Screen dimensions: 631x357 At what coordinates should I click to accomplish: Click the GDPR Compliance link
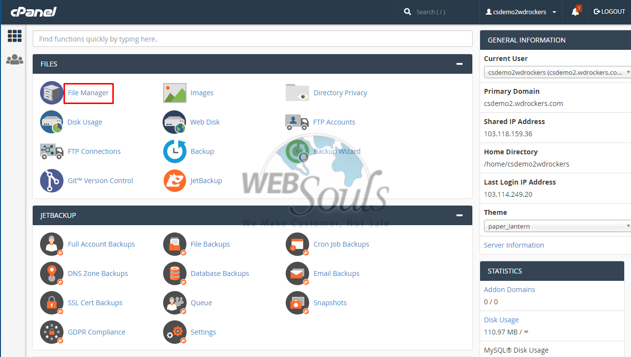97,332
